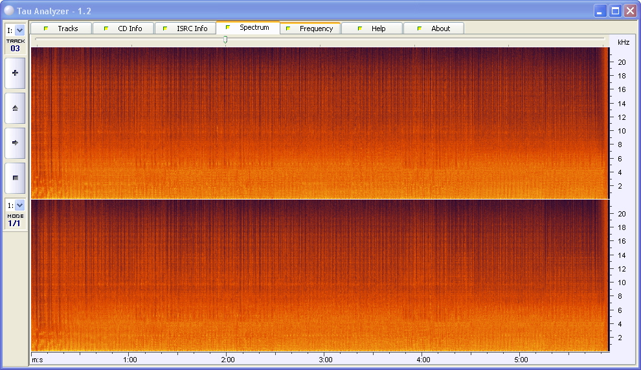Click the plus button in the sidebar
This screenshot has height=370, width=641.
(x=15, y=73)
